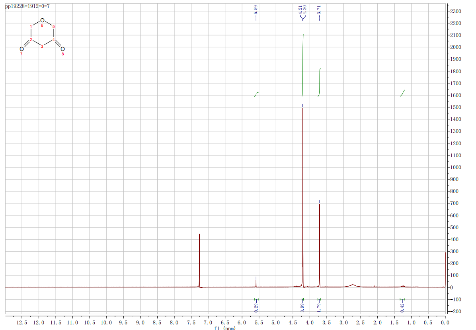Click the carbonyl oxygen labeled 7
476x330 pixels.
22,49
